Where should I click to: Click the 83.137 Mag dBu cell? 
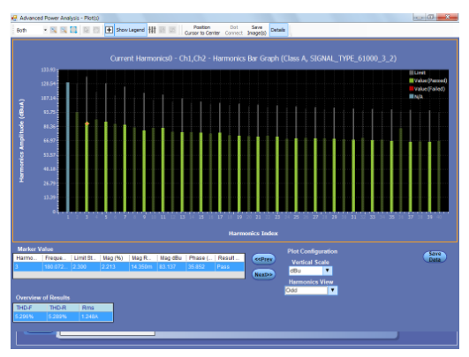point(171,266)
